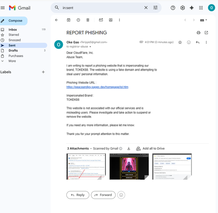The image size is (218, 213).
Task: Add emoji reaction in message header
Action: click(x=189, y=42)
